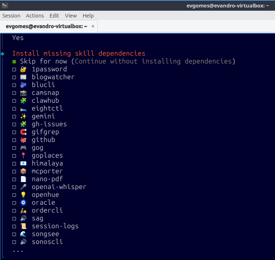Click the songsee skill name
This screenshot has height=260, width=275.
point(45,234)
